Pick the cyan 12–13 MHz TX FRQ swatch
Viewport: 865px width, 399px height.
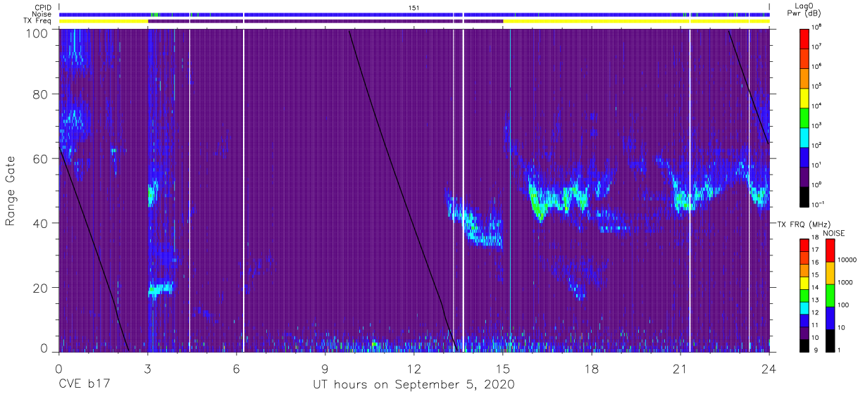(x=804, y=307)
